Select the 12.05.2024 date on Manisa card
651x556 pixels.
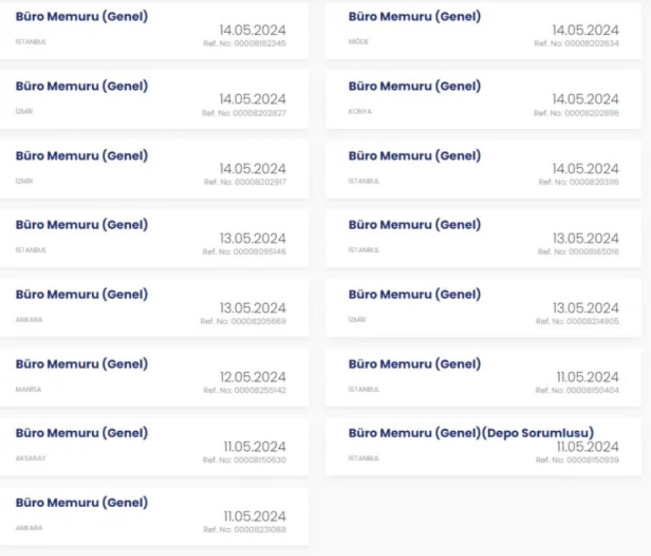(253, 377)
